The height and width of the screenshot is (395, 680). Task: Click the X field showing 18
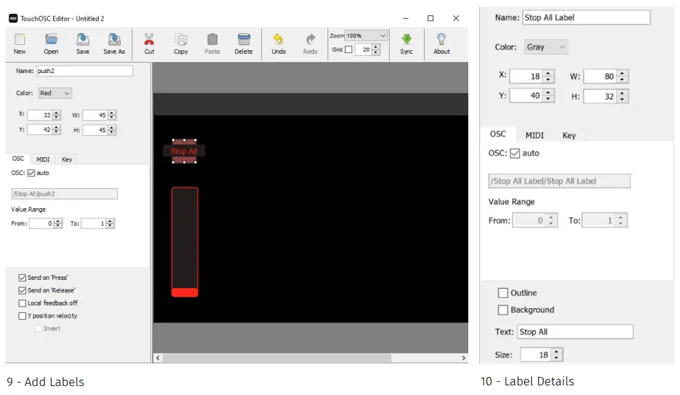(x=526, y=77)
